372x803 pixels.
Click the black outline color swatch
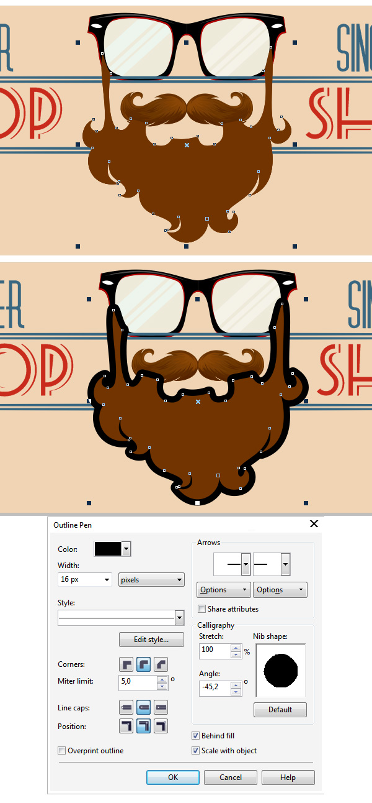click(x=108, y=549)
